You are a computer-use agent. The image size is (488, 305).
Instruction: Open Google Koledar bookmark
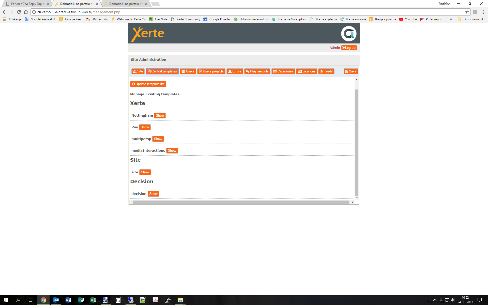[x=217, y=19]
